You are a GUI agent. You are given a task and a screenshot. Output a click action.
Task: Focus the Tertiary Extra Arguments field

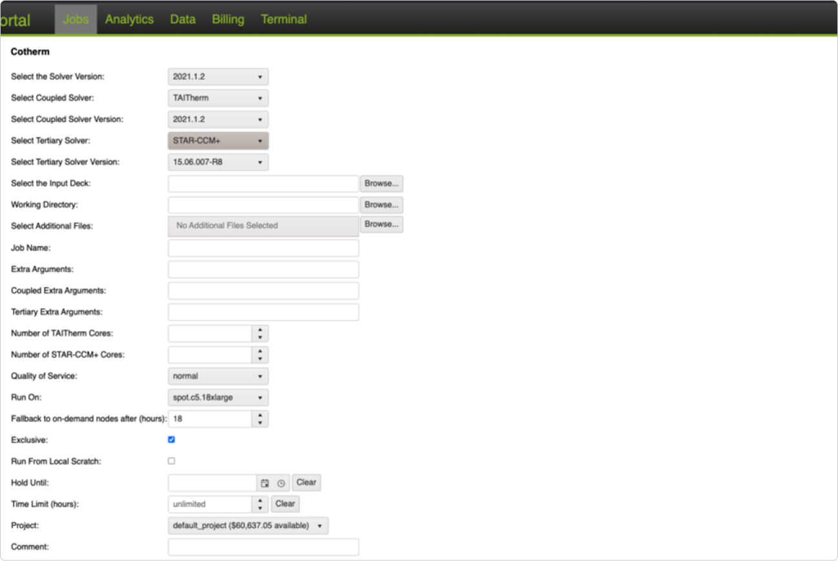(x=263, y=312)
